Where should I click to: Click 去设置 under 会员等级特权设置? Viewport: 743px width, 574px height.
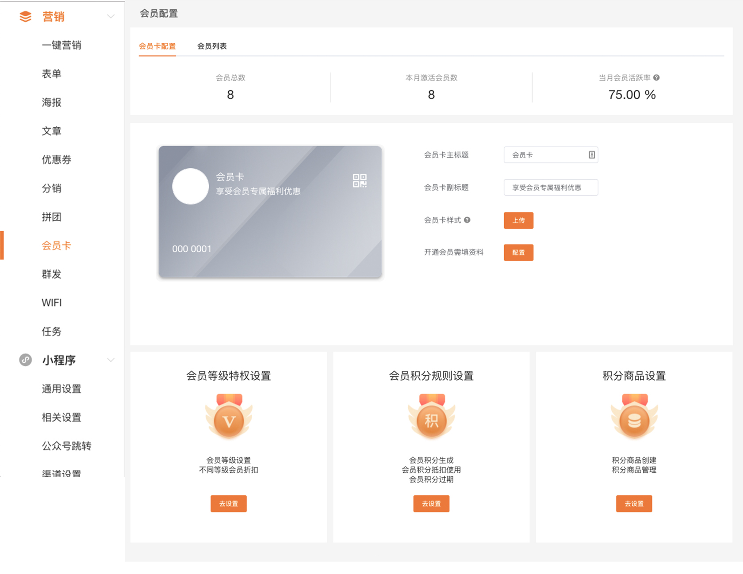click(x=229, y=504)
